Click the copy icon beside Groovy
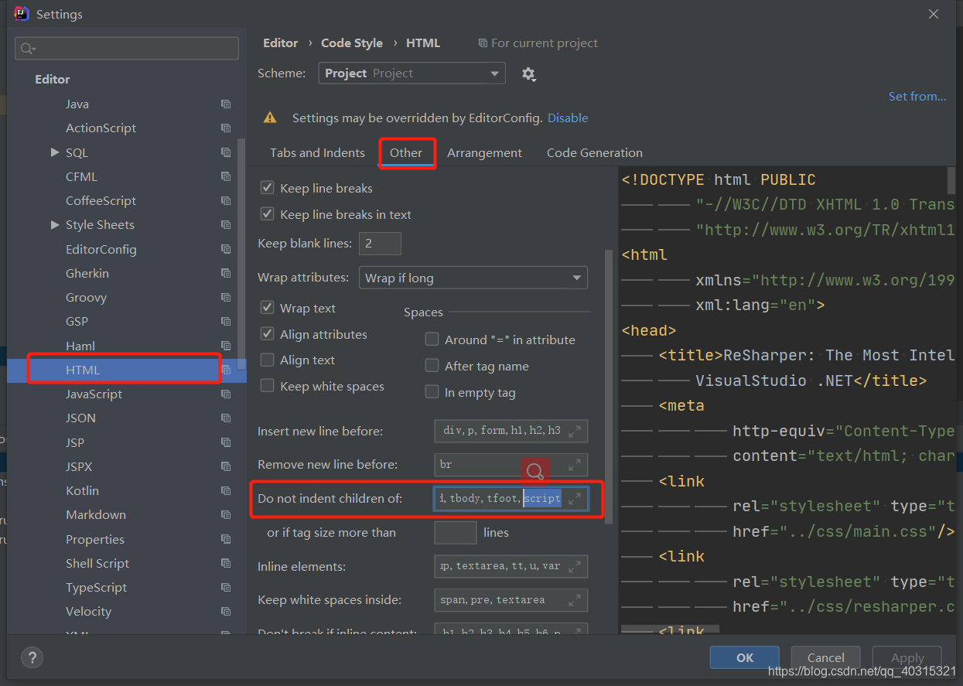 226,297
